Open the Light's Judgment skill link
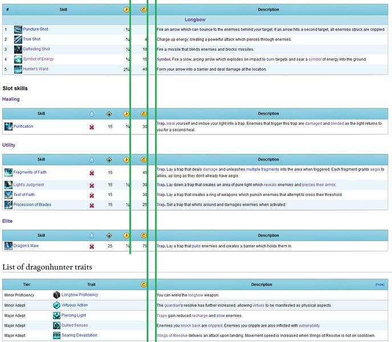Image resolution: width=392 pixels, height=342 pixels. 29,185
